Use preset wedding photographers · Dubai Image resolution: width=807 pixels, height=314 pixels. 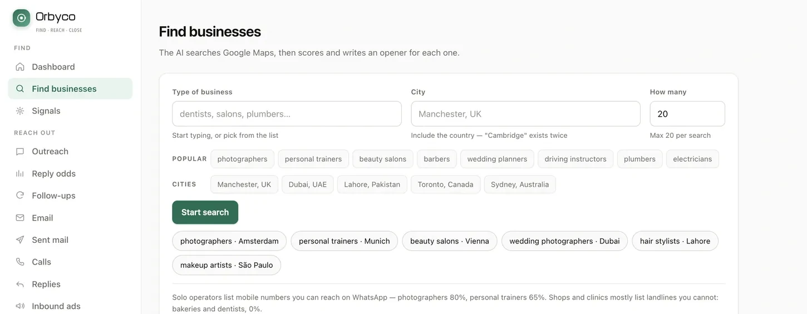(x=564, y=241)
